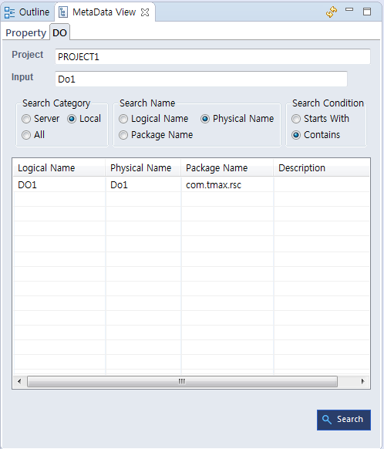Select Starts With search condition
This screenshot has width=384, height=449.
(296, 119)
